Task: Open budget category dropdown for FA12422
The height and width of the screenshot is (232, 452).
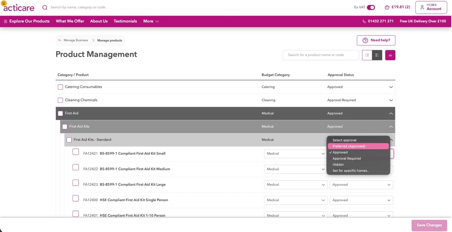Action: [296, 169]
